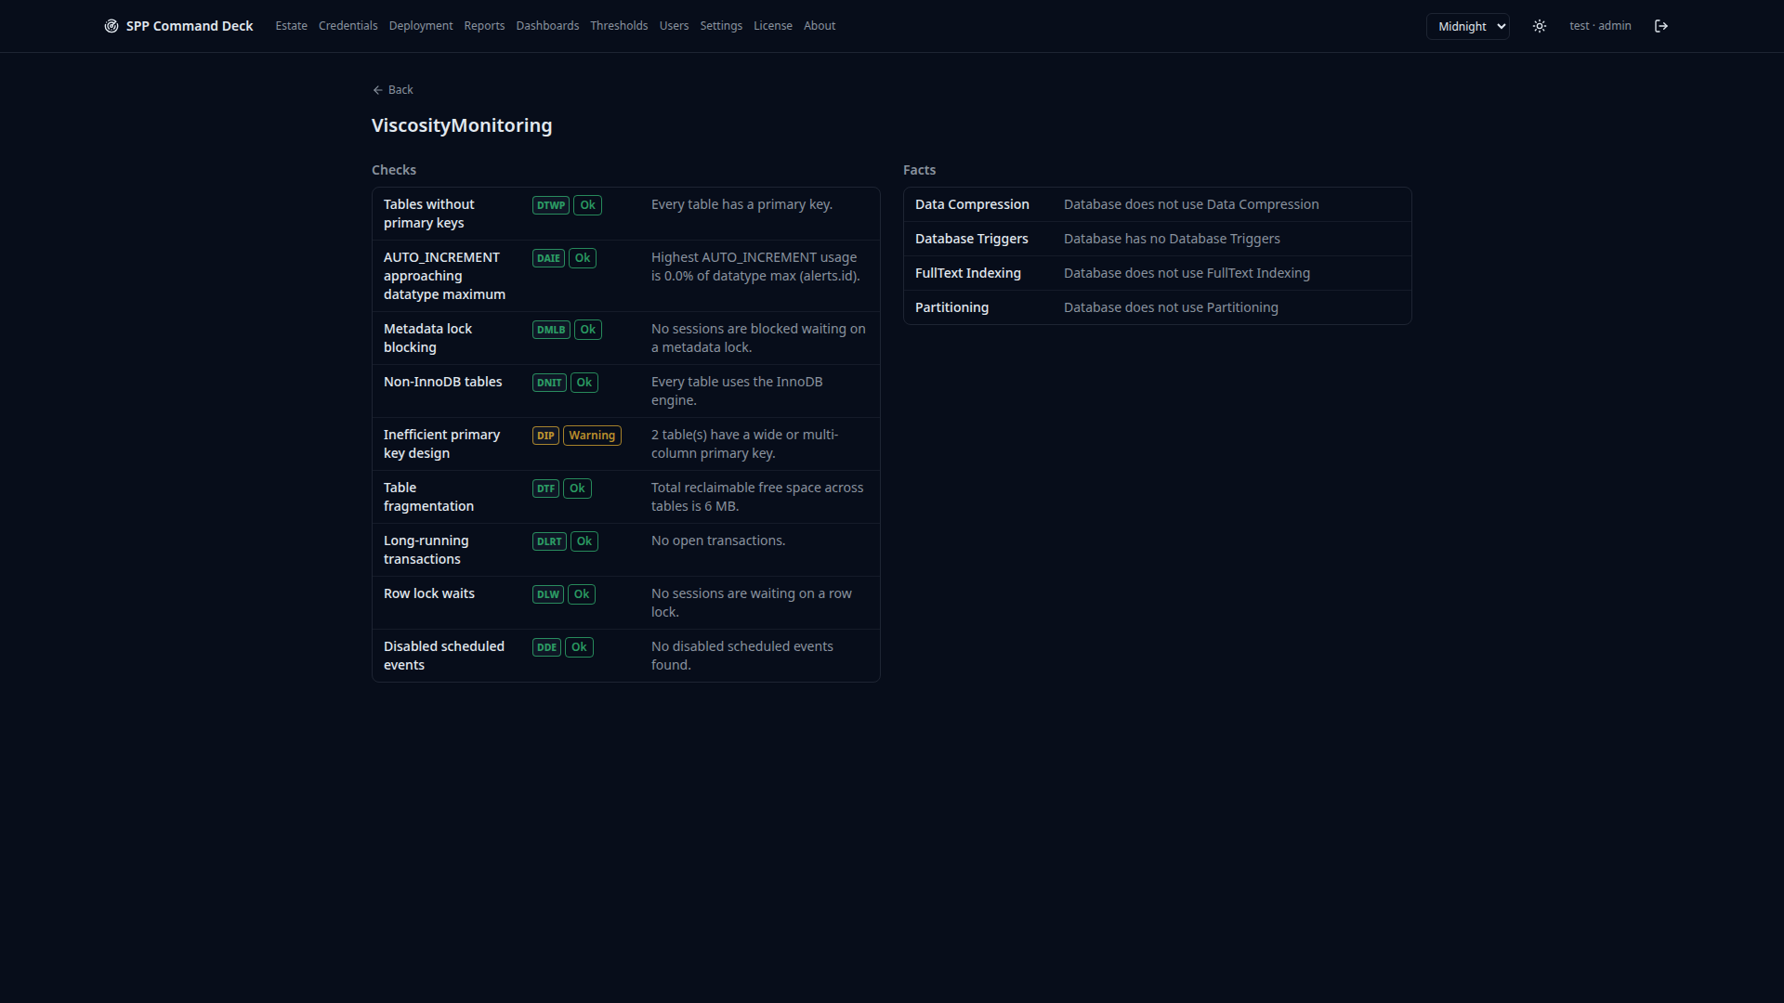Click the DLRT check code badge
1784x1003 pixels.
[549, 541]
